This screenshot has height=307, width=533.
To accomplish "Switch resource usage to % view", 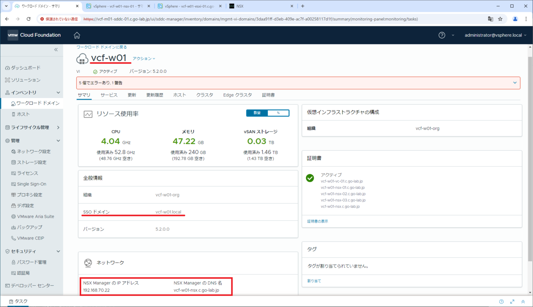I will [278, 113].
